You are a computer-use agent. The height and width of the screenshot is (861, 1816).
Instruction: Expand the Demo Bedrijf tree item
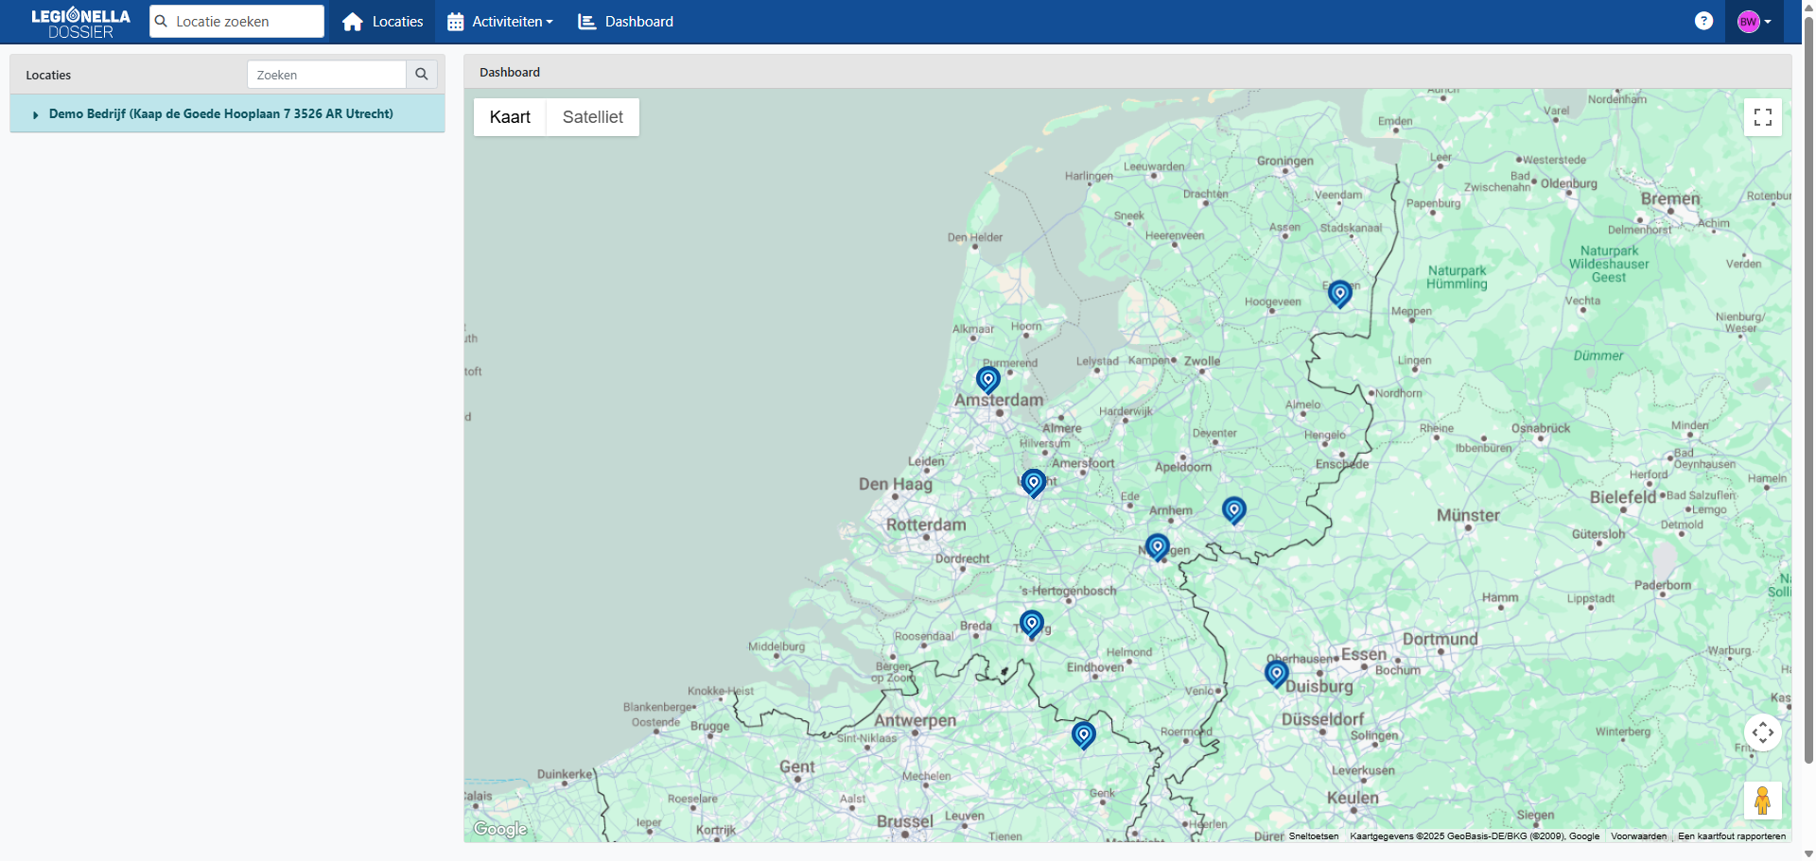(36, 114)
